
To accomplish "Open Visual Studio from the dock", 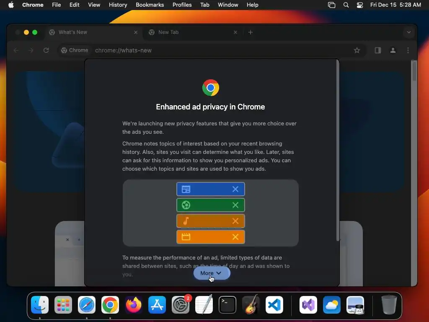I will (x=308, y=305).
